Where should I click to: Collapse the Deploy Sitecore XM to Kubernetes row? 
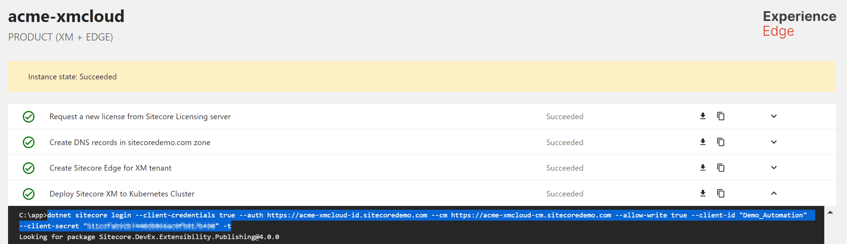pos(774,193)
